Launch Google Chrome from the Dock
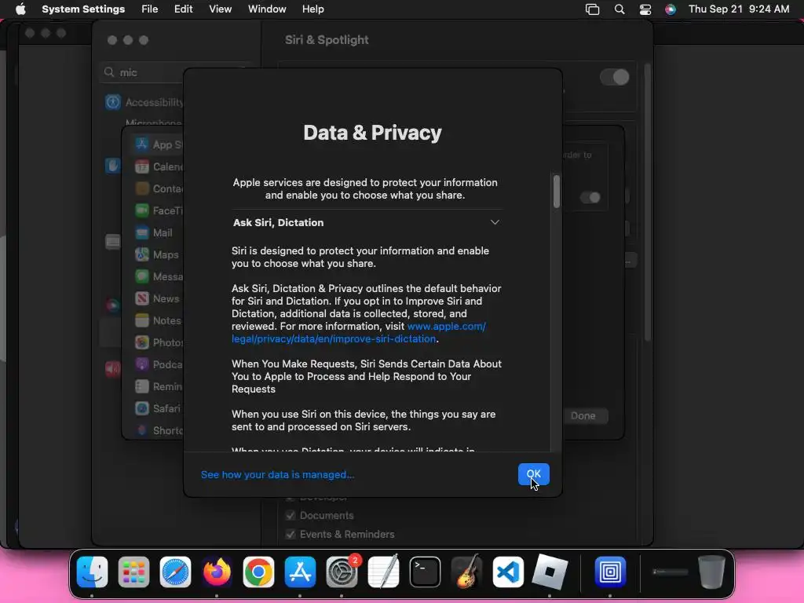The width and height of the screenshot is (804, 603). (x=258, y=572)
